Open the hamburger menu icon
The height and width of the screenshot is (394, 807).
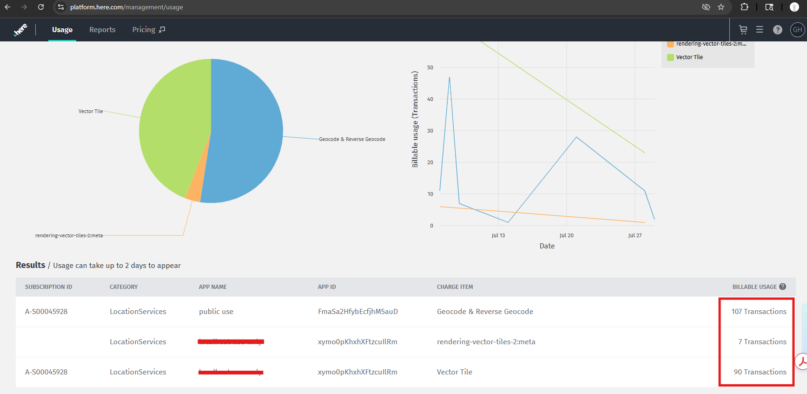click(x=760, y=30)
